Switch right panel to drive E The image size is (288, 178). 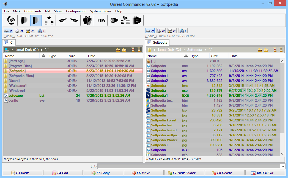[x=172, y=31]
